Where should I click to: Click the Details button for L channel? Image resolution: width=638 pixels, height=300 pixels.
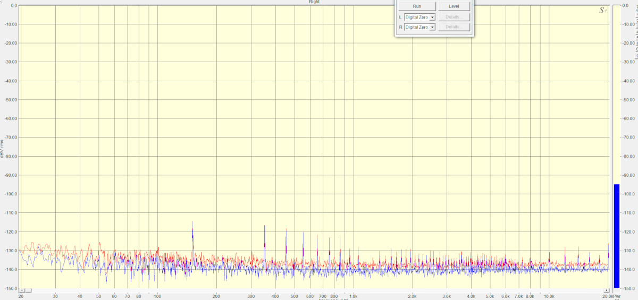(454, 17)
